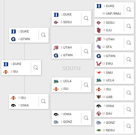The width and height of the screenshot is (136, 135).
Task: Open magnifier for SMU vs UCLA matchup
Action: point(129,76)
